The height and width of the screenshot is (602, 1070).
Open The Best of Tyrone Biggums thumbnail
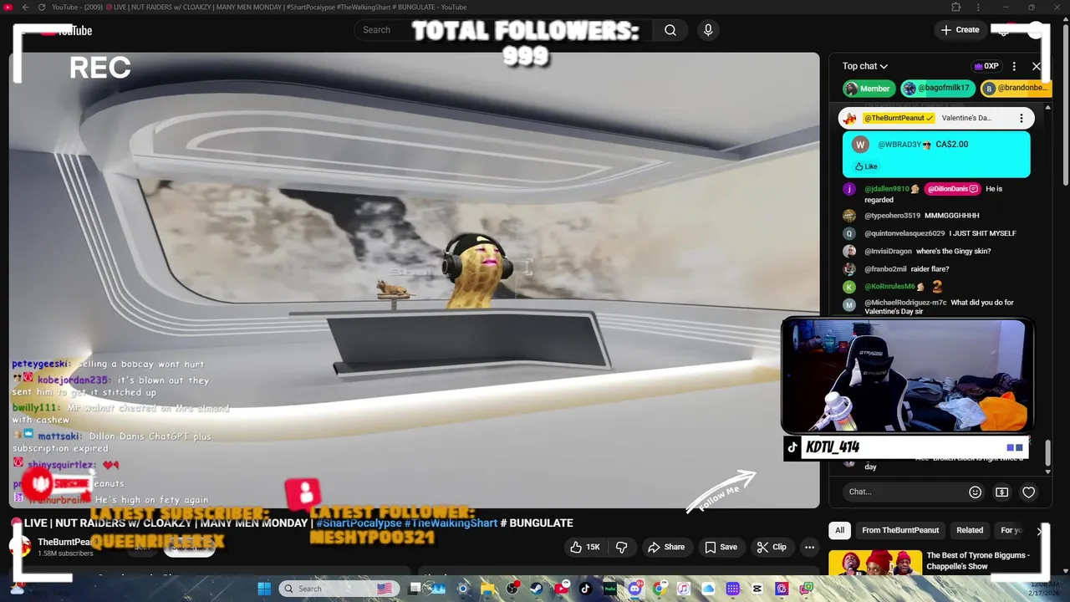[x=874, y=564]
